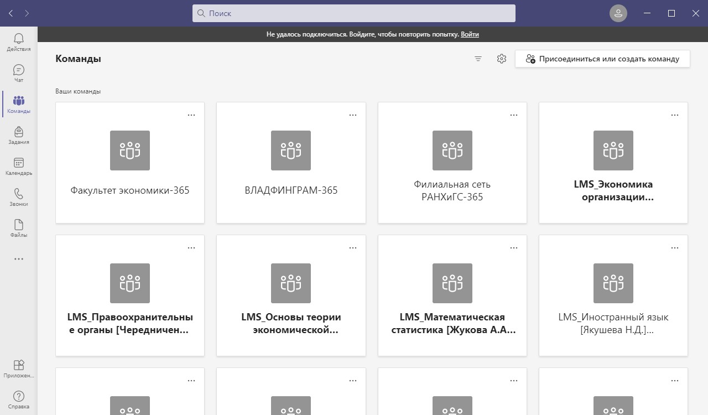Minimize the Teams window

pos(648,13)
